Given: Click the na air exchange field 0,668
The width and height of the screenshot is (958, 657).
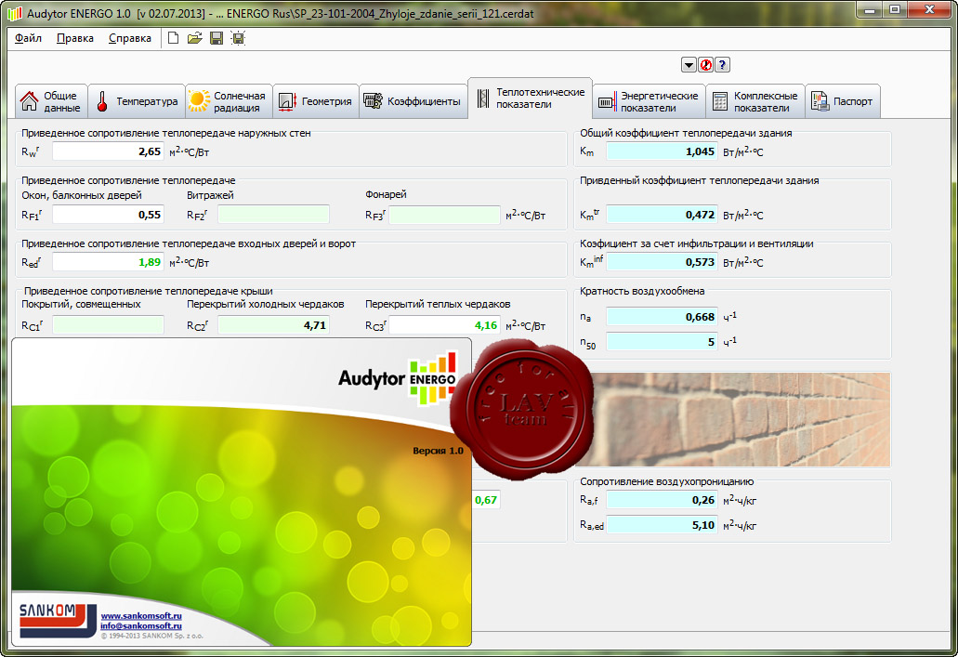Looking at the screenshot, I should [662, 317].
